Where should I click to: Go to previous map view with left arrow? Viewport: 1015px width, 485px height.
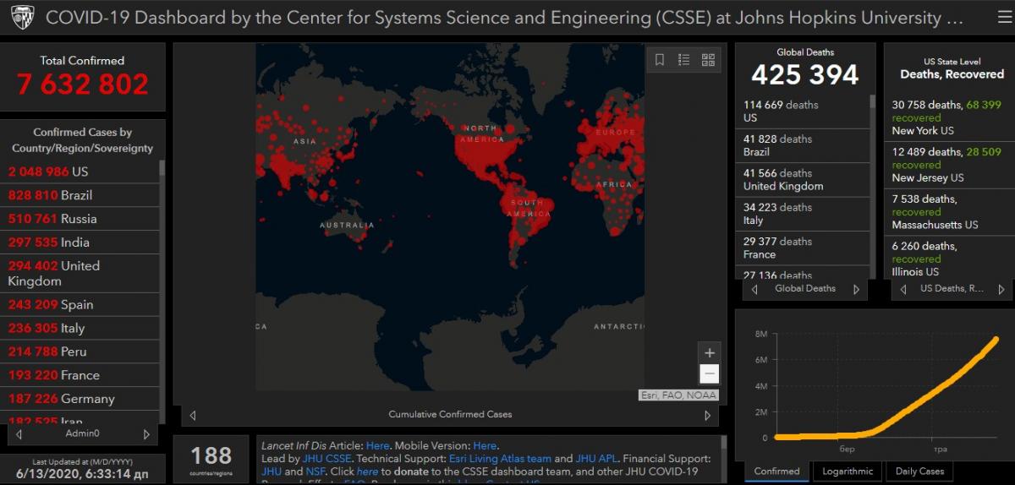click(193, 415)
